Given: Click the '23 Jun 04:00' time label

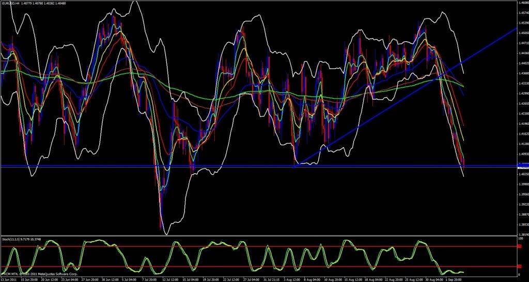Looking at the screenshot, I should [x=70, y=279].
